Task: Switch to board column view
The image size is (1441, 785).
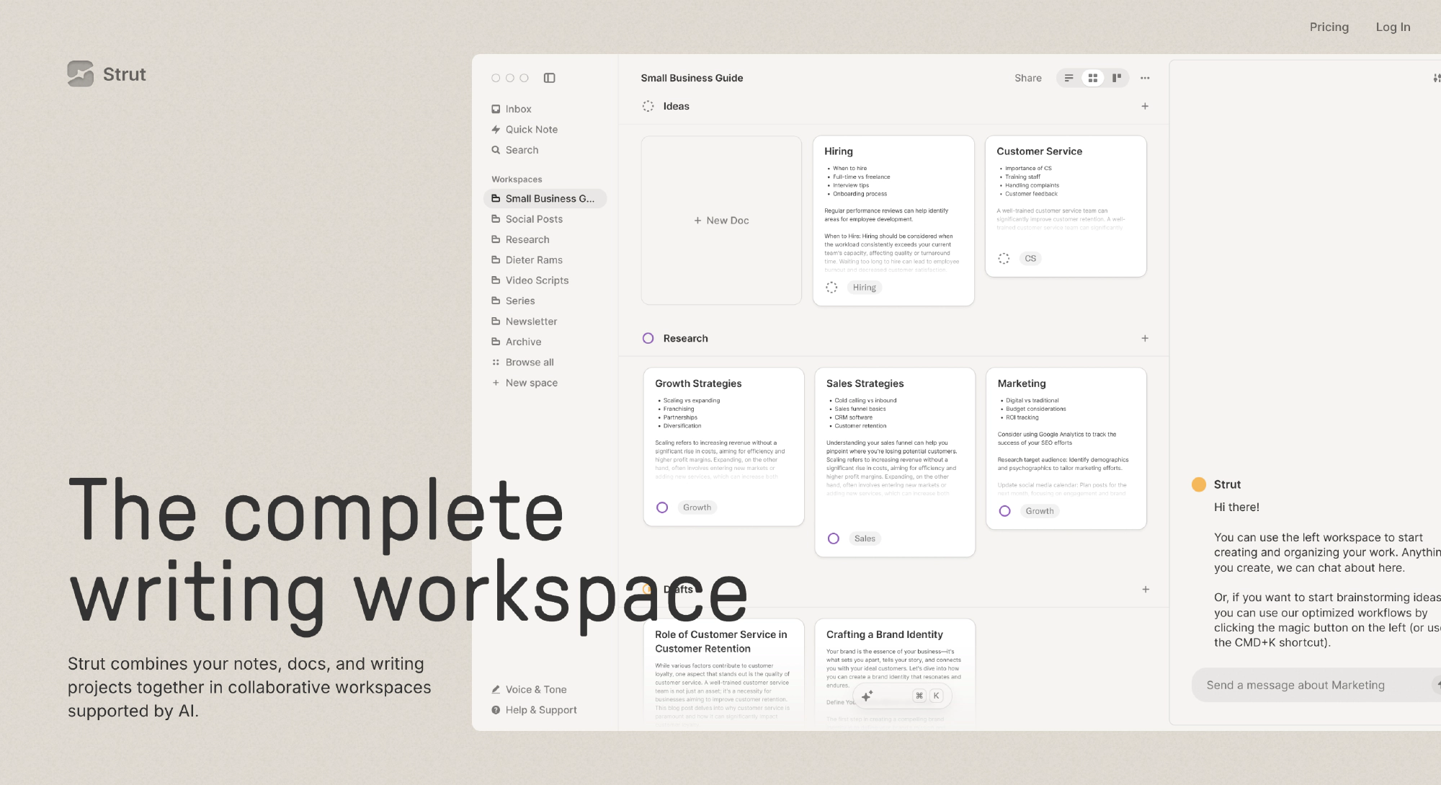Action: pyautogui.click(x=1116, y=78)
